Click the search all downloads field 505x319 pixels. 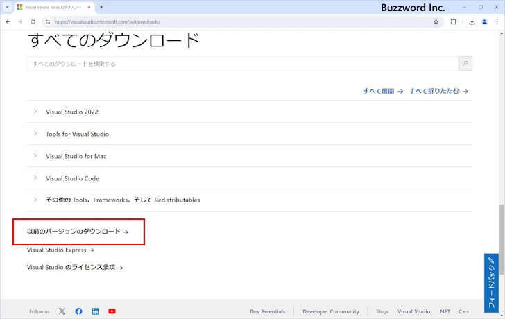click(243, 64)
